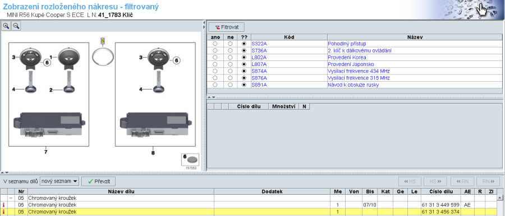Choose 'ne' for S322A Pohodlný přístup
The height and width of the screenshot is (216, 505).
[x=230, y=44]
